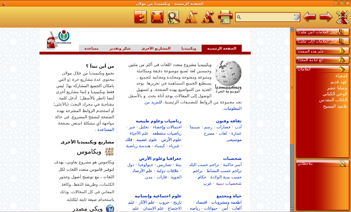Viewport: 351px width, 212px height.
Task: Click the magnifier glyph in the search box
Action: point(239,17)
